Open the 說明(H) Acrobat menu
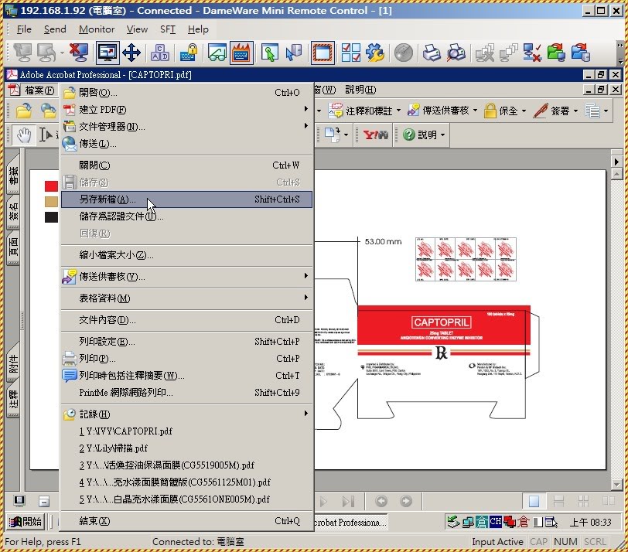628x552 pixels. pos(360,90)
